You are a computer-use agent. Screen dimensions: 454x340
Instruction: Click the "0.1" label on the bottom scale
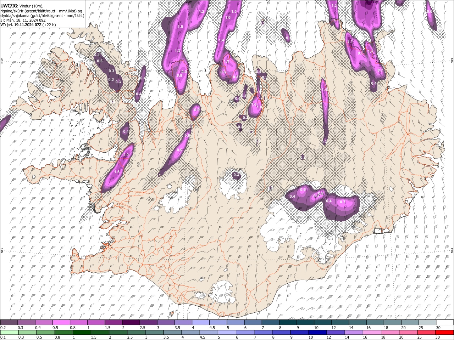3,337
